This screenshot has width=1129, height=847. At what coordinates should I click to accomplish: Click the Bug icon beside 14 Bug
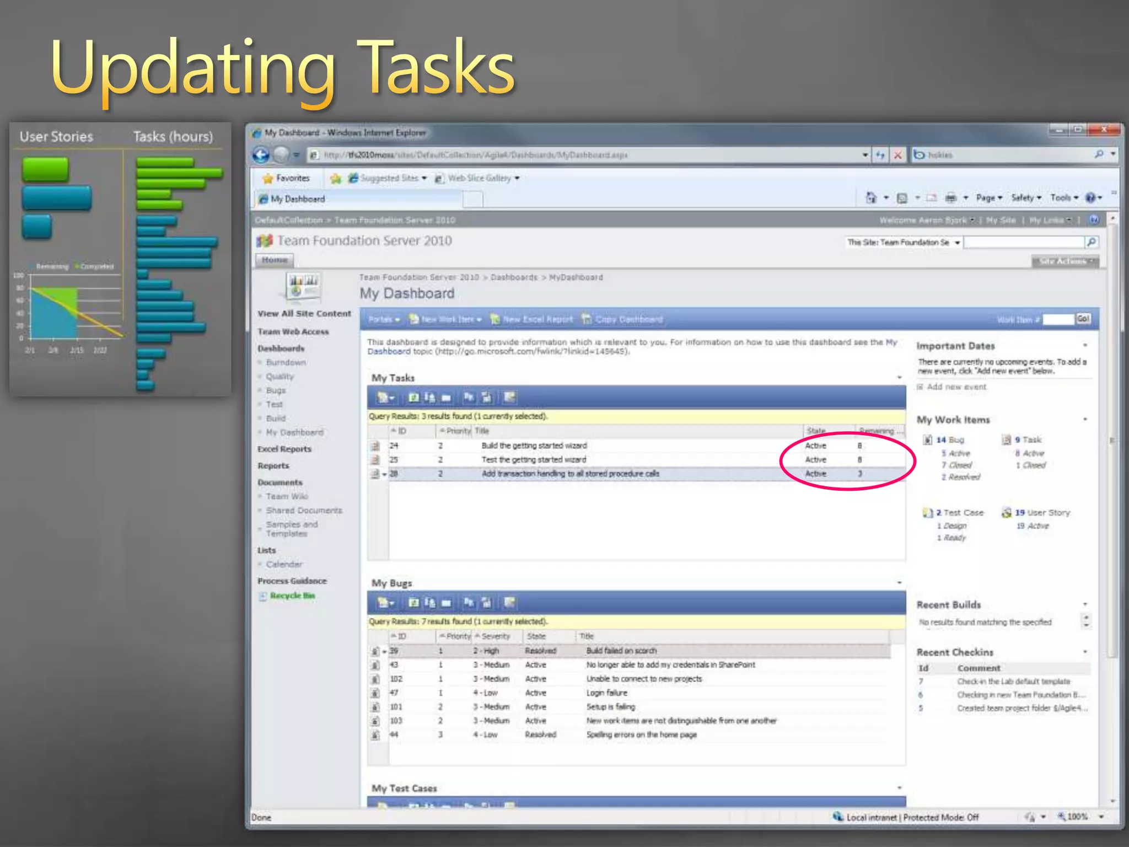[x=928, y=439]
